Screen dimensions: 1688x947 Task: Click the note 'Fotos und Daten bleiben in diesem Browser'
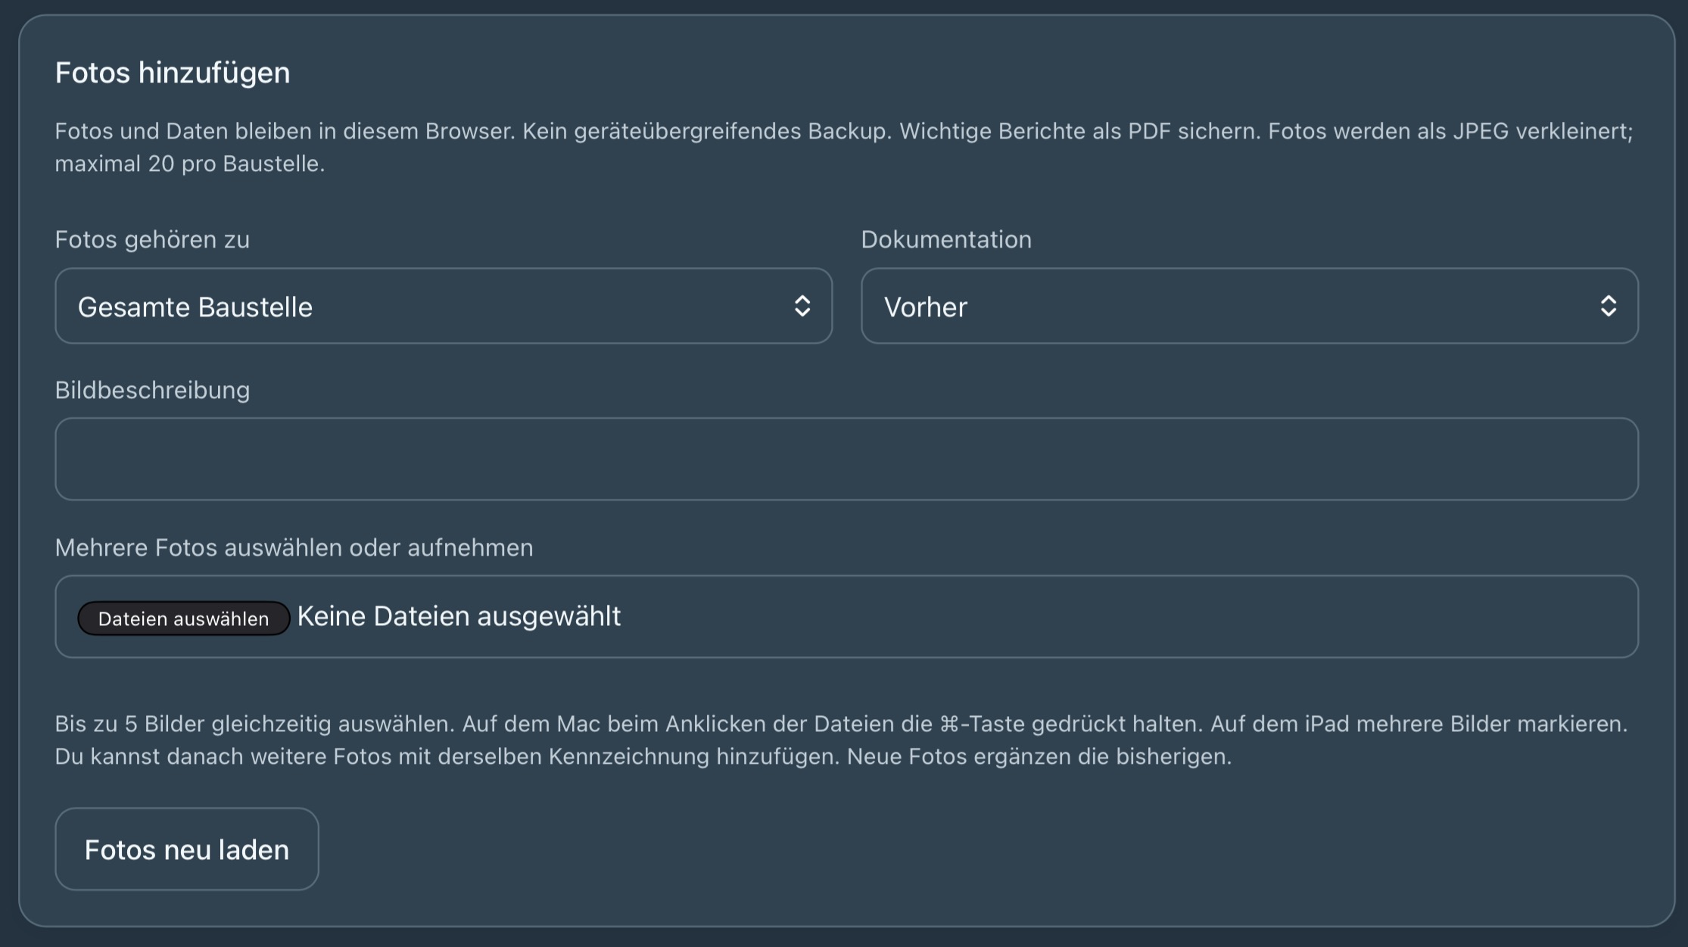[285, 131]
